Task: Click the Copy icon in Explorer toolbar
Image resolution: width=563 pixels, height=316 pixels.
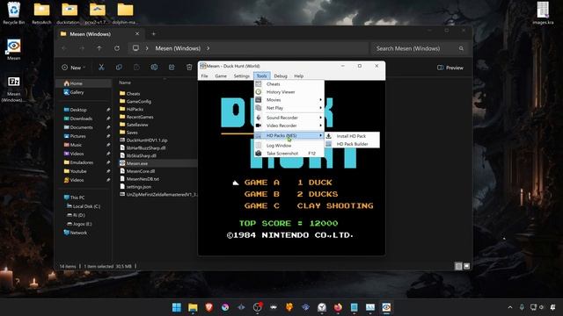Action: [119, 68]
